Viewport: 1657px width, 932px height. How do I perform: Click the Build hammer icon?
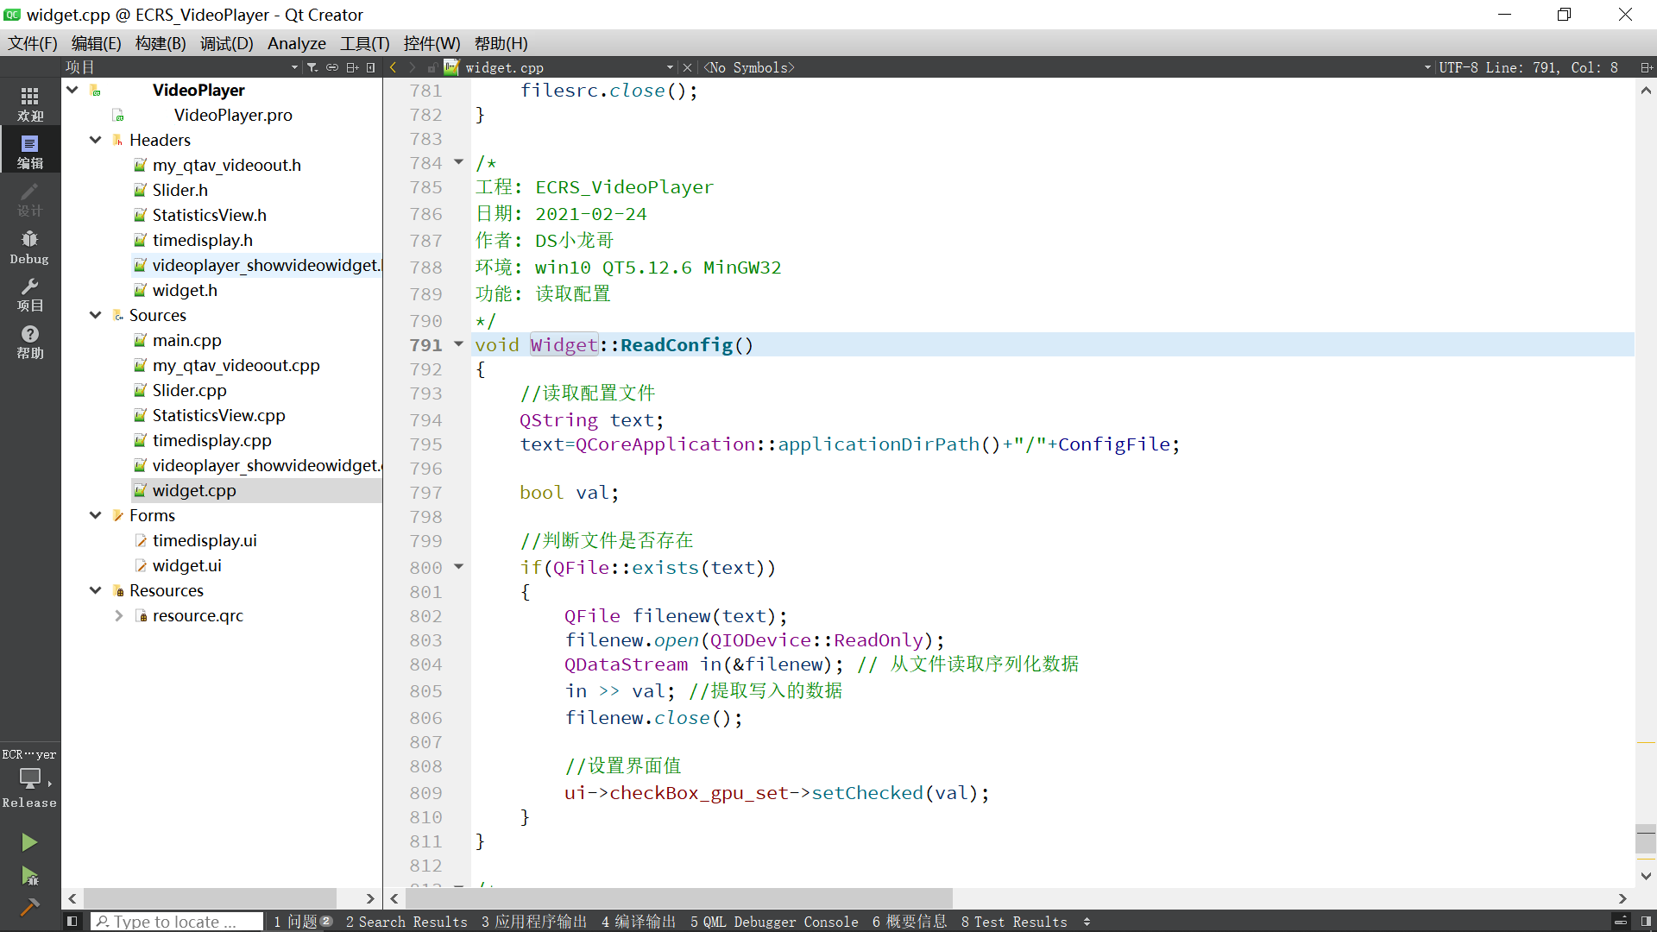click(29, 907)
